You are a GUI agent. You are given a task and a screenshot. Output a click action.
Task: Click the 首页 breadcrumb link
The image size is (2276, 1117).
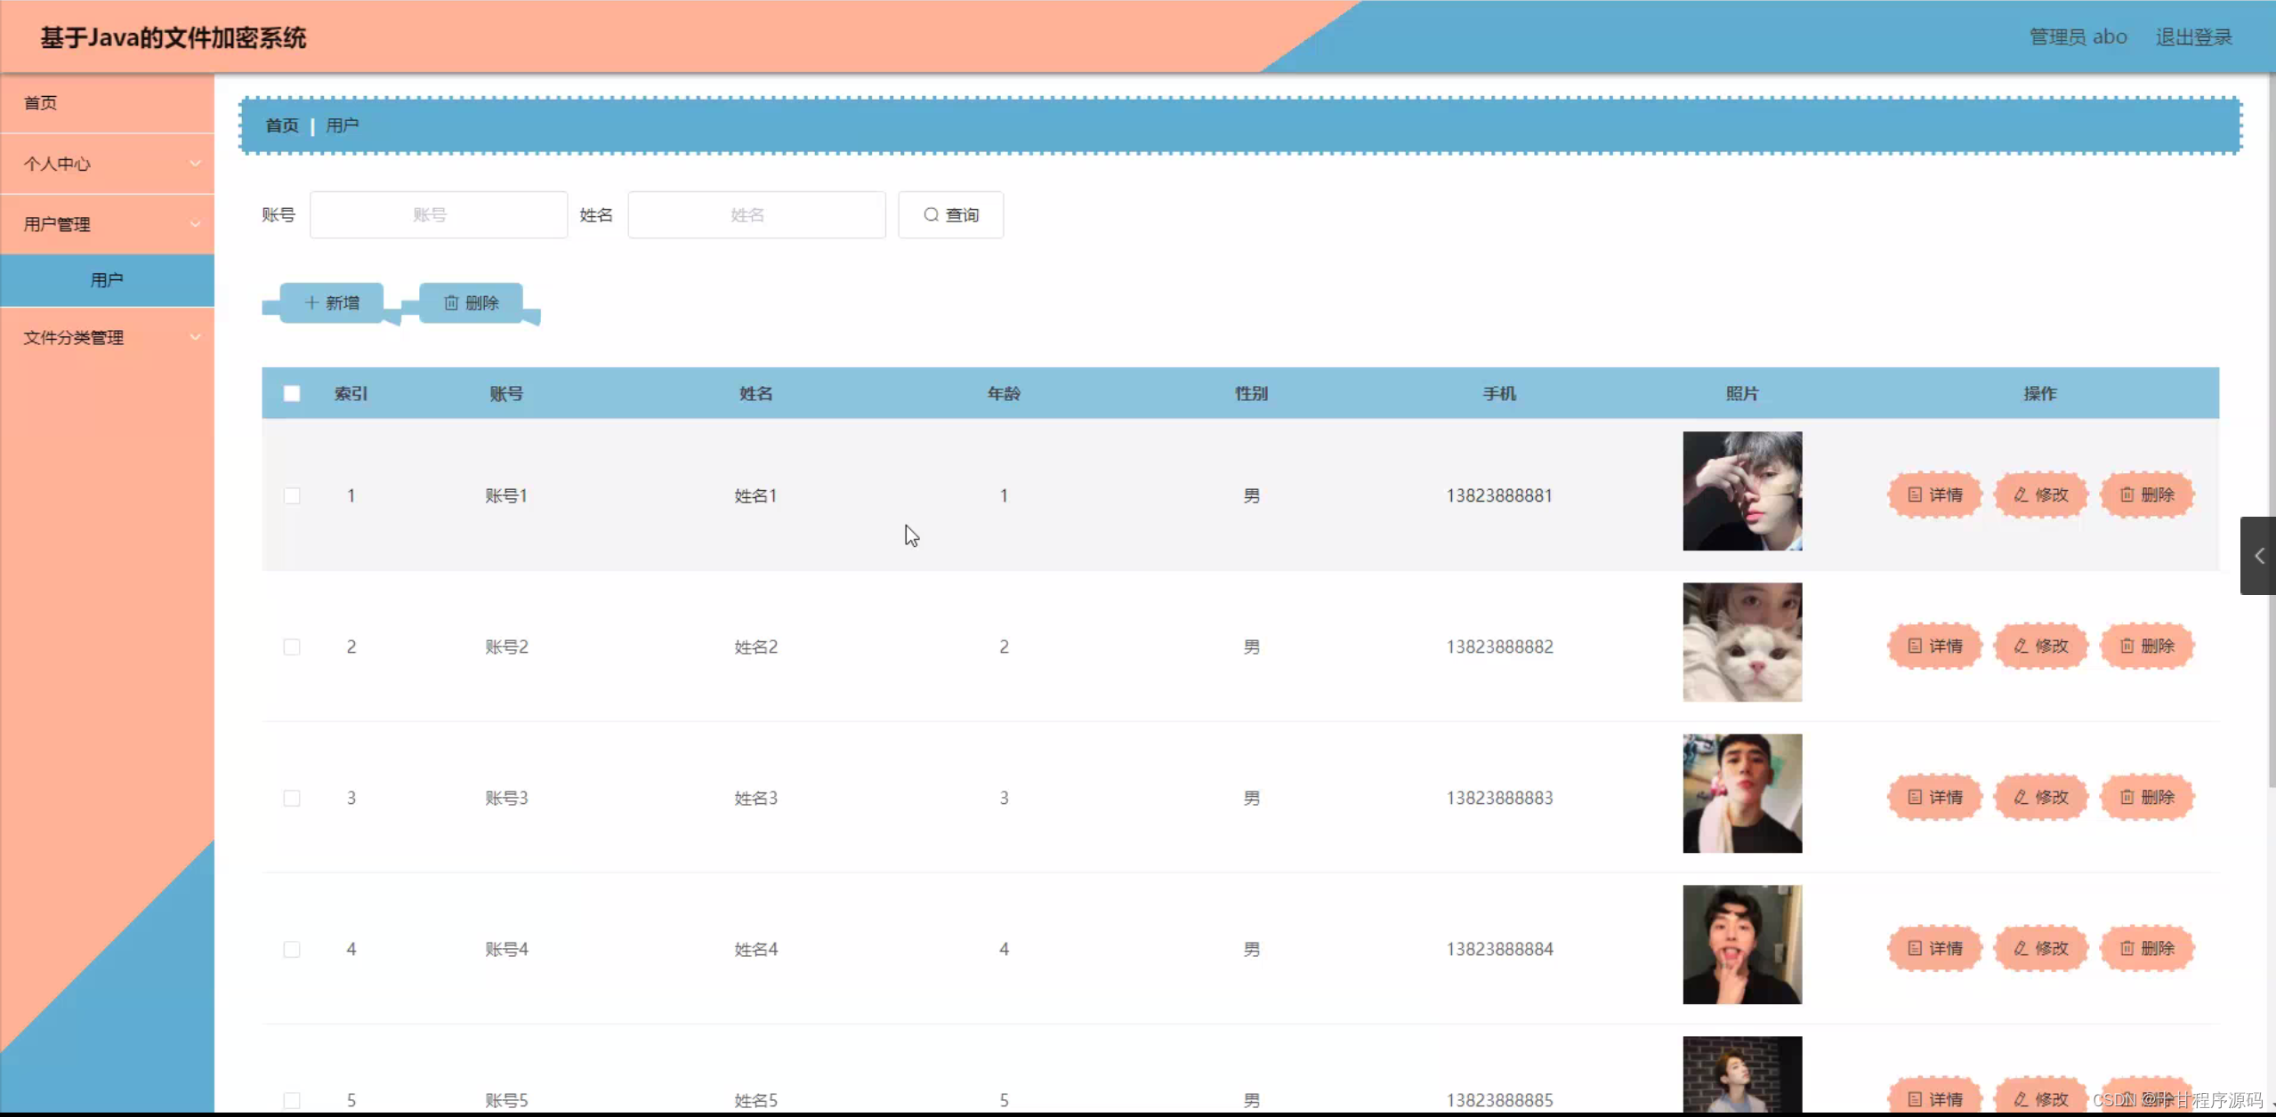click(282, 125)
